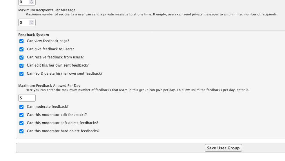
Task: Increase Maximum Recipients Per Message with up arrow
Action: pos(32,21)
